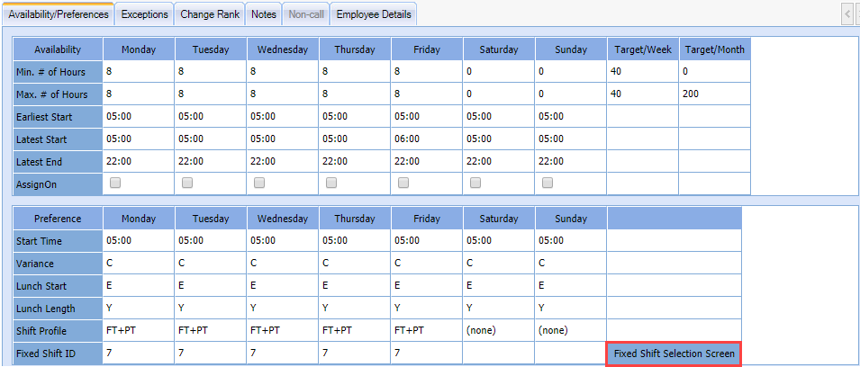Toggle the Friday AssignOn checkbox
Image resolution: width=860 pixels, height=367 pixels.
(x=403, y=183)
